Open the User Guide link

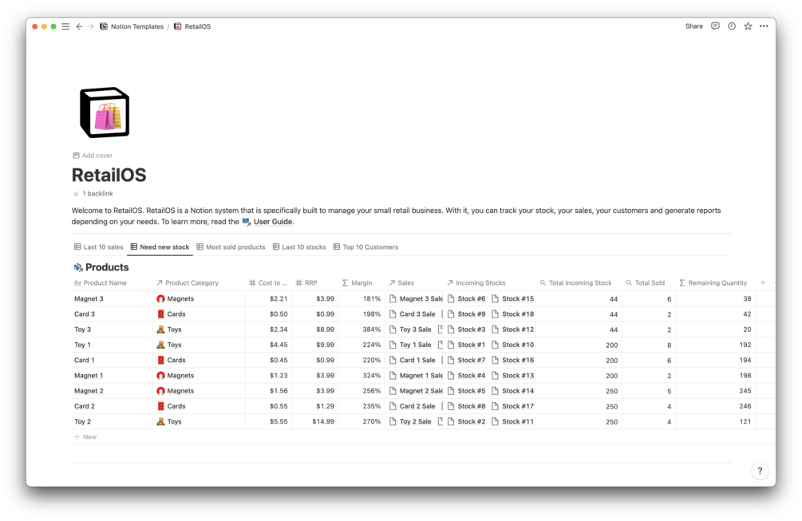tap(273, 221)
